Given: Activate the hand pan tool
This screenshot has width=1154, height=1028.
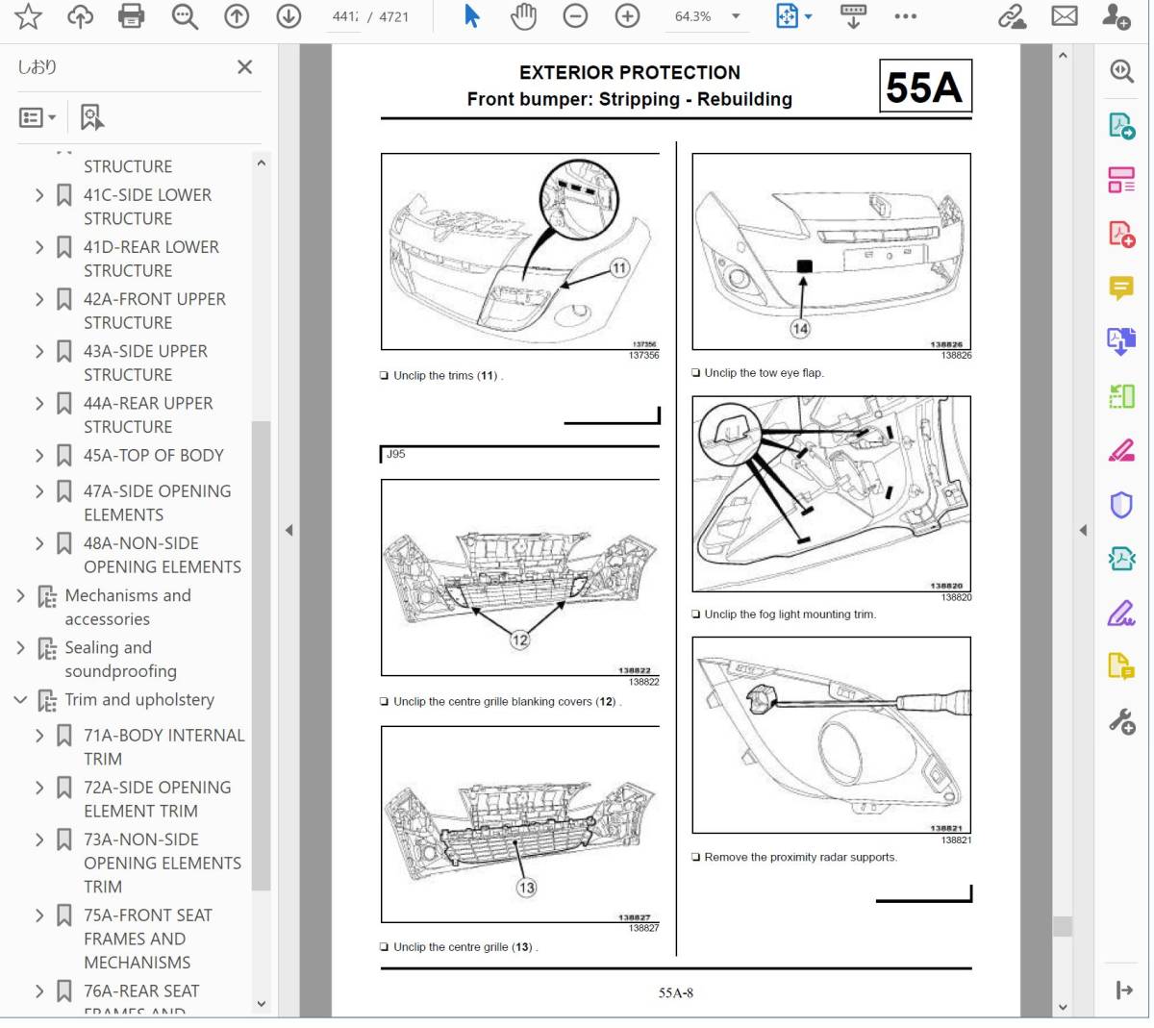Looking at the screenshot, I should 523,16.
